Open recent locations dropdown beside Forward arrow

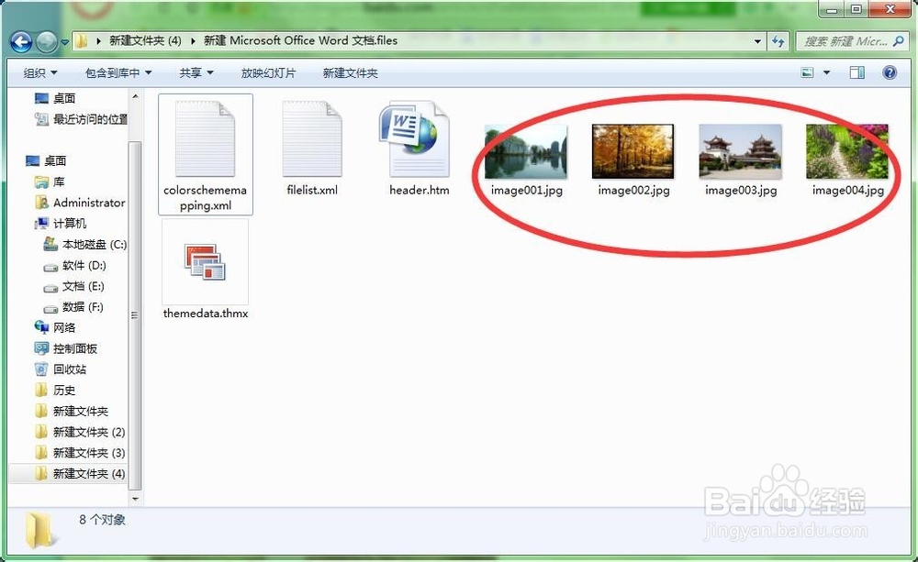coord(63,42)
